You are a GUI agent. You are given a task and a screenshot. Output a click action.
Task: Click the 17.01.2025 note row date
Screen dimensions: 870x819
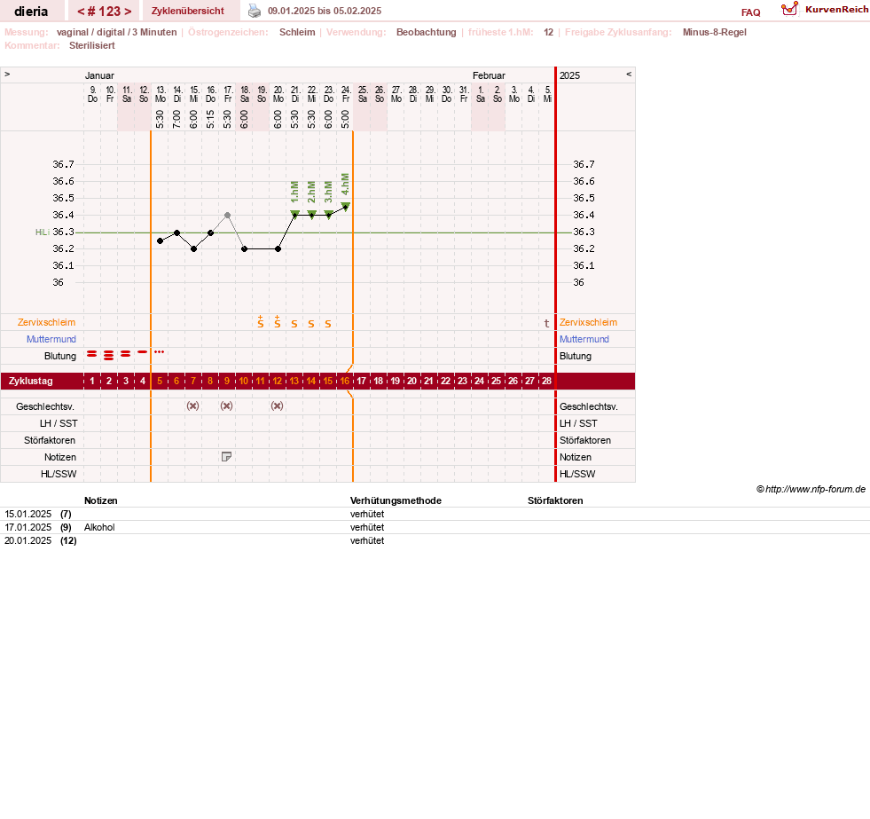(27, 527)
